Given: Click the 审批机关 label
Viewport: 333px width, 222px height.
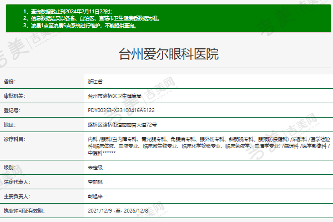Looking at the screenshot, I should 14,96.
